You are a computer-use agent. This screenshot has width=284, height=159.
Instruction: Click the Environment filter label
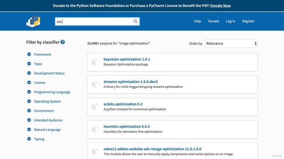pos(44,111)
